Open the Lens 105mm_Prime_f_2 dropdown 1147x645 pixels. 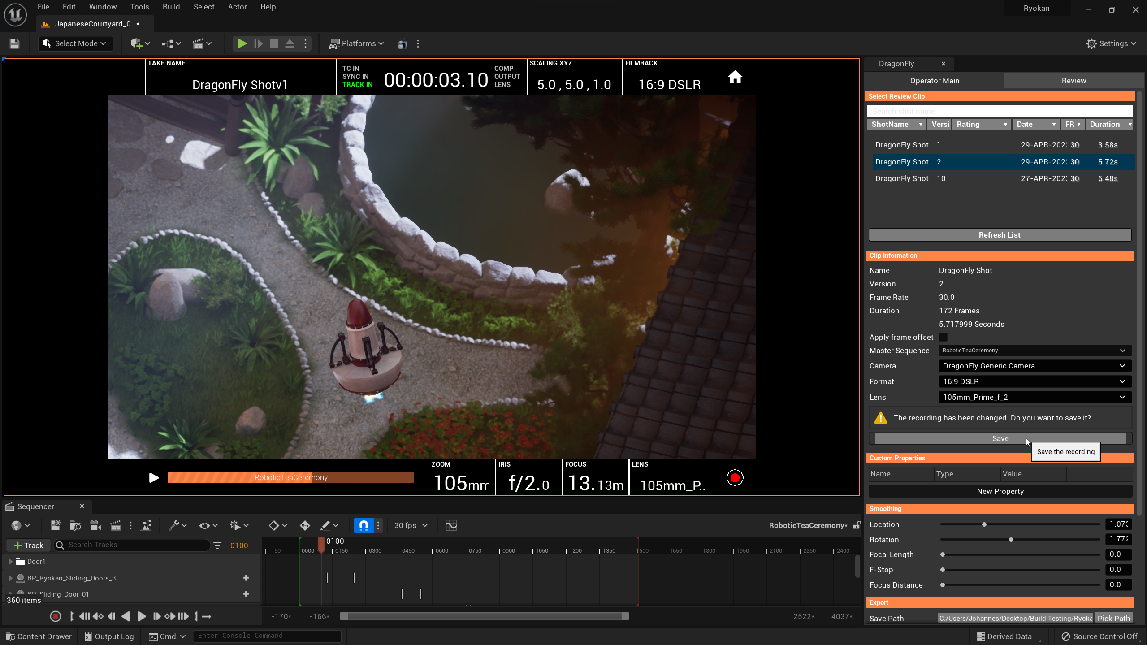(1035, 397)
